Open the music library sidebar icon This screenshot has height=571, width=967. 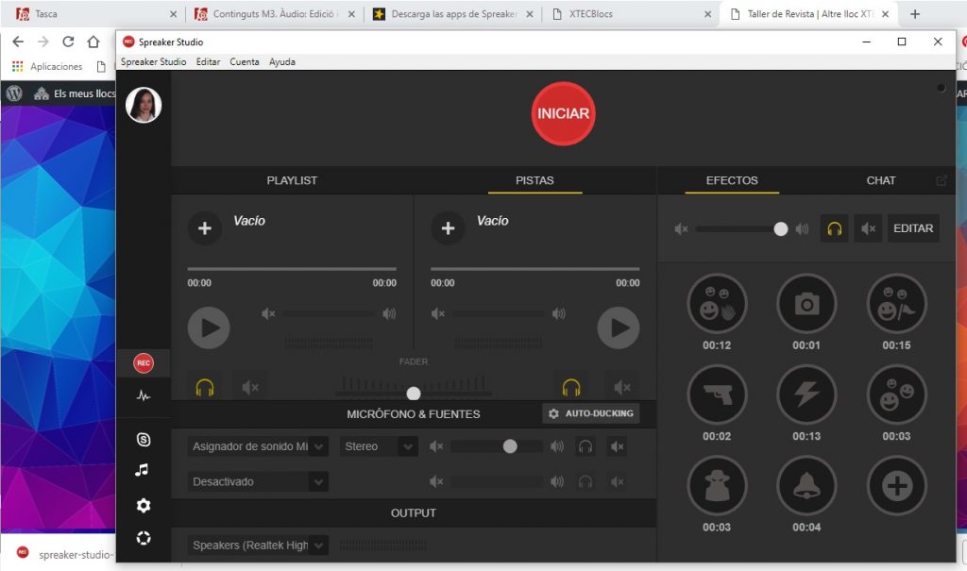(x=144, y=470)
